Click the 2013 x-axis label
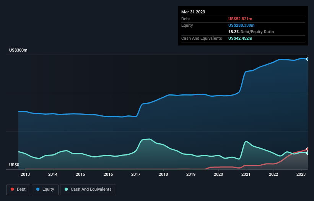Screen dimensions: 314x201 click(x=25, y=174)
